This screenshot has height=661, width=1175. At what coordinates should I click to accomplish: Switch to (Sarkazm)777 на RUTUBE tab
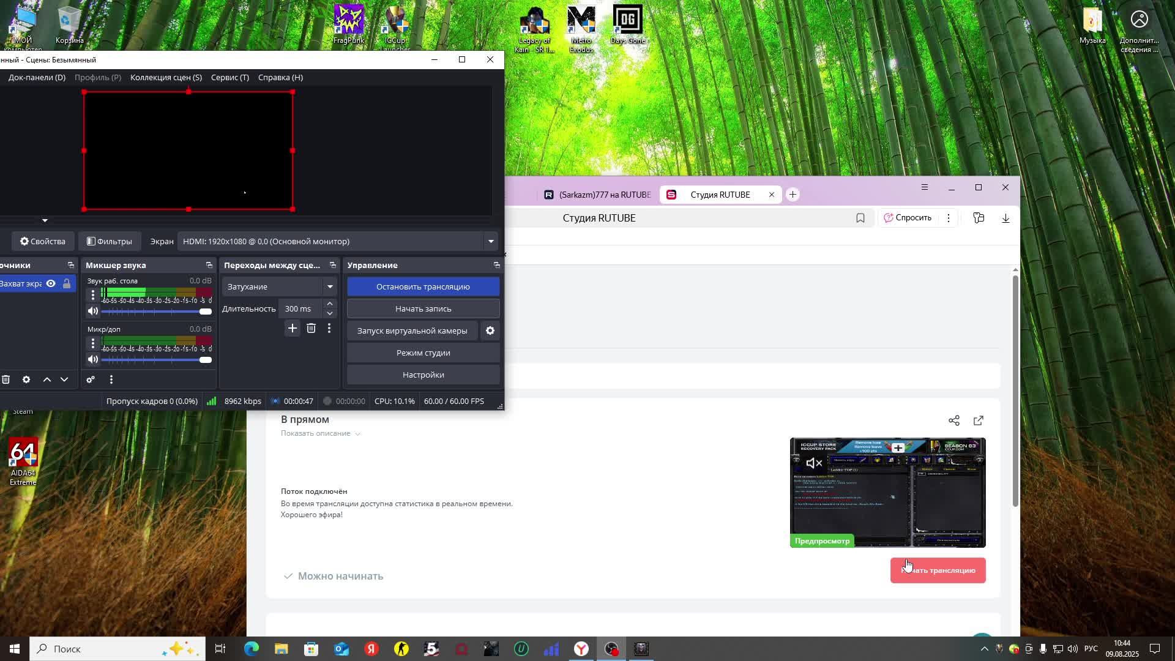[597, 195]
